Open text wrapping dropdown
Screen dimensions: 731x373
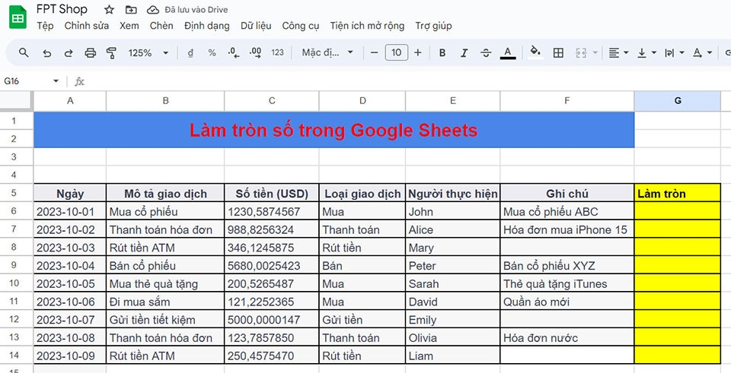tap(675, 53)
